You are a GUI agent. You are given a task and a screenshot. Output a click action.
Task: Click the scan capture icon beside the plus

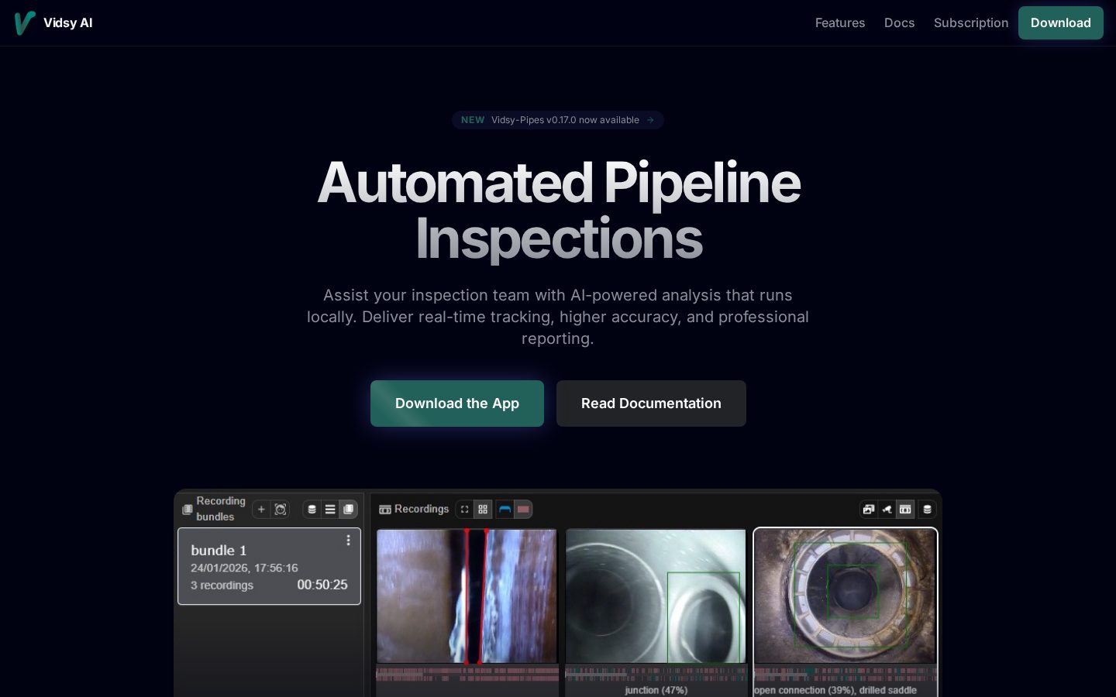281,510
